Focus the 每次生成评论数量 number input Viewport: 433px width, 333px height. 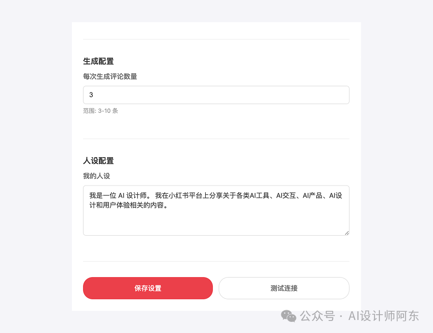pyautogui.click(x=216, y=95)
